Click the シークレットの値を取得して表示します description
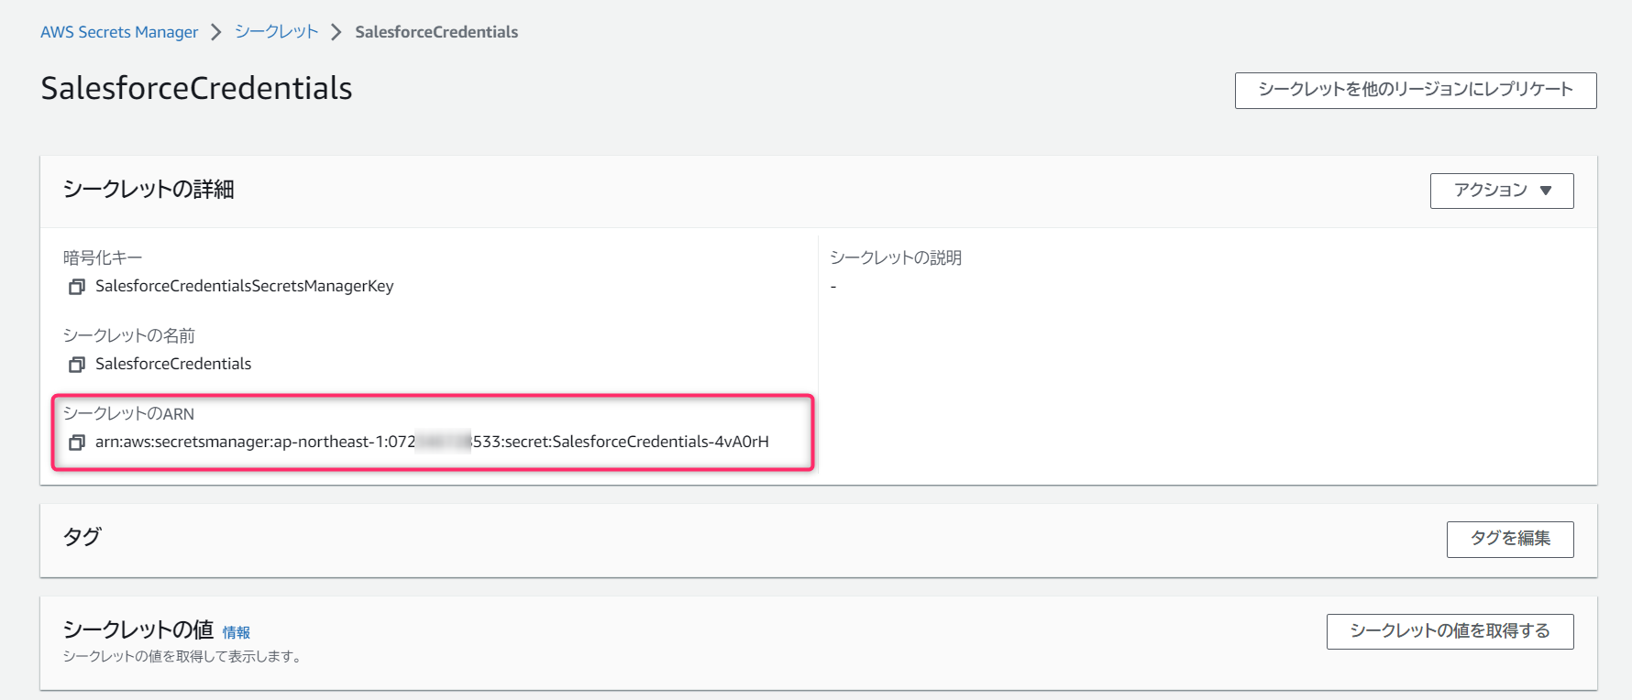The height and width of the screenshot is (700, 1632). pos(182,656)
